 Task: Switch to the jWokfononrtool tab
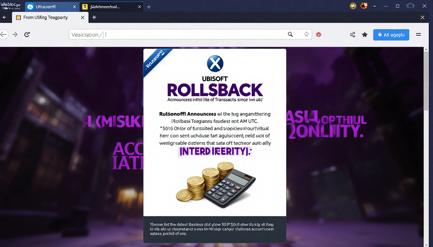[106, 6]
